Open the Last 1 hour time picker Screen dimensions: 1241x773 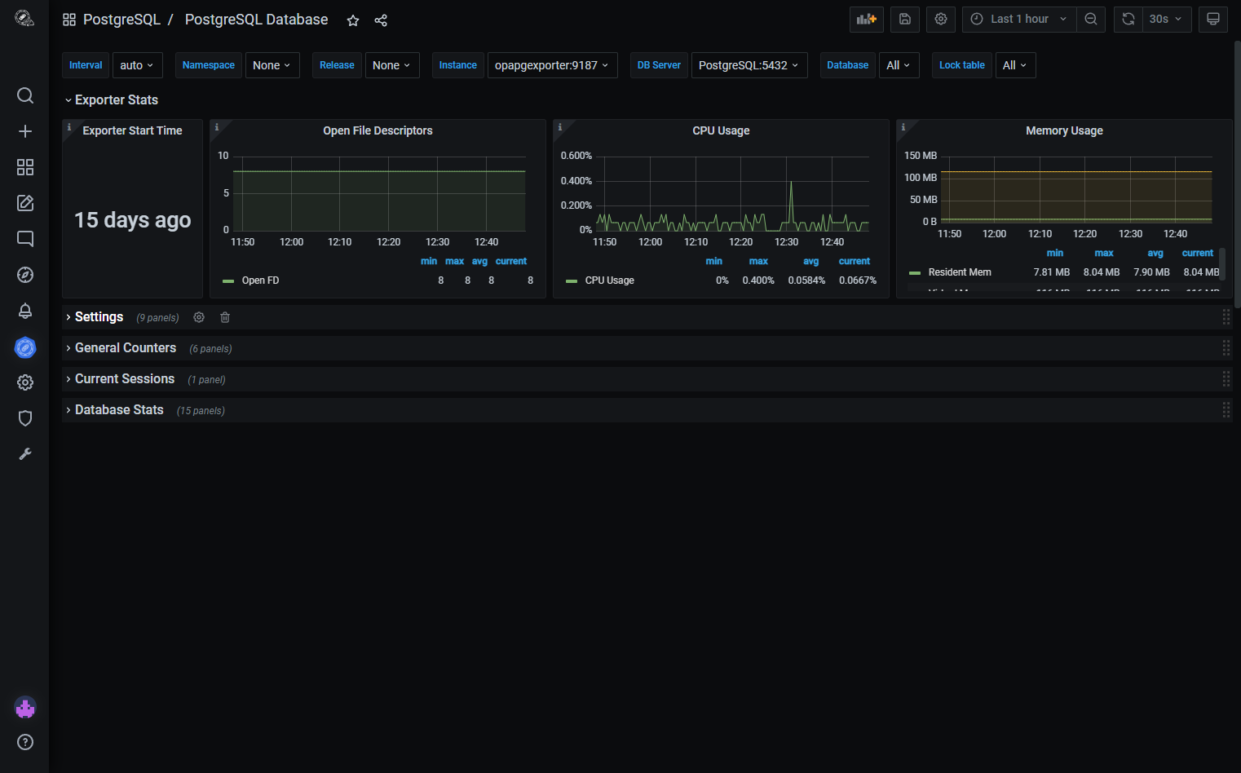(1019, 19)
